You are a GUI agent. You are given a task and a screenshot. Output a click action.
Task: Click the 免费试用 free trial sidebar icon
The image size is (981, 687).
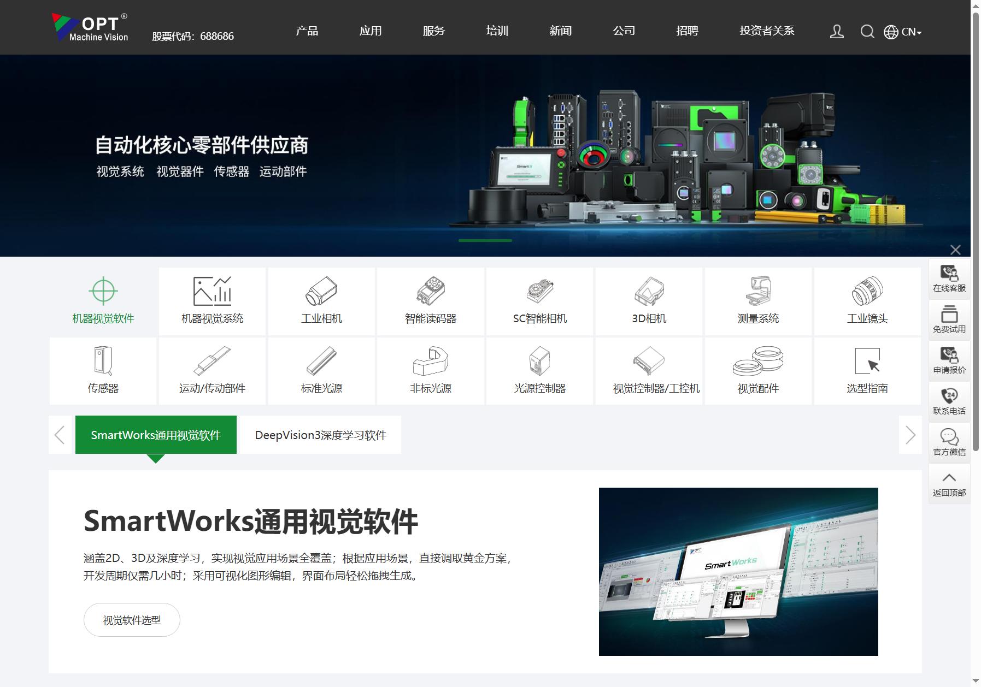pos(949,319)
